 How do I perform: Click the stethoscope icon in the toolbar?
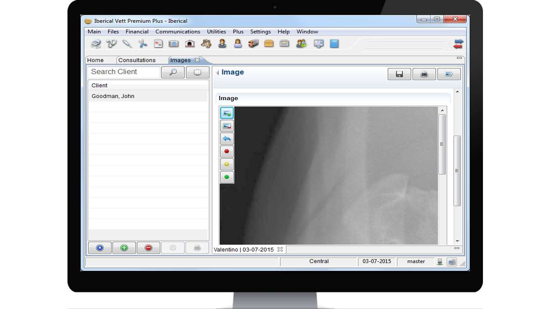pyautogui.click(x=111, y=43)
